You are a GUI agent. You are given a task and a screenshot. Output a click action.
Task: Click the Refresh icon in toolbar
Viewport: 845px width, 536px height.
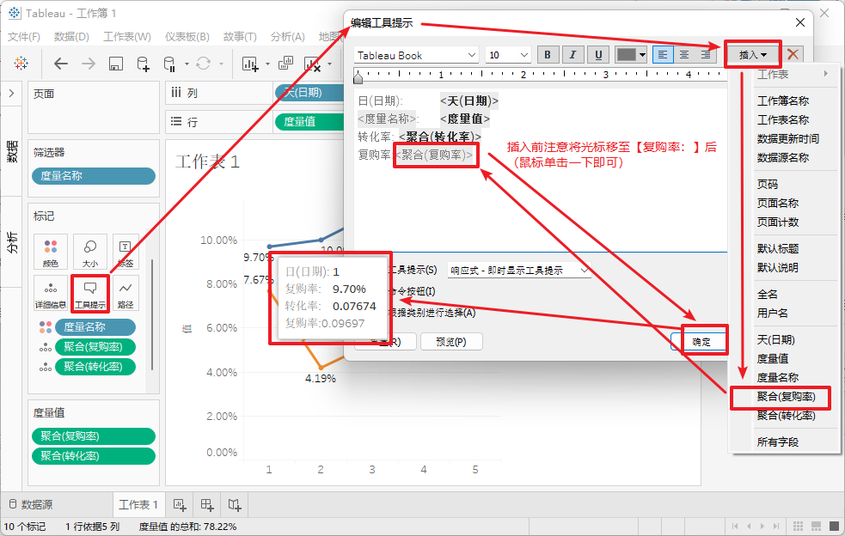(203, 64)
